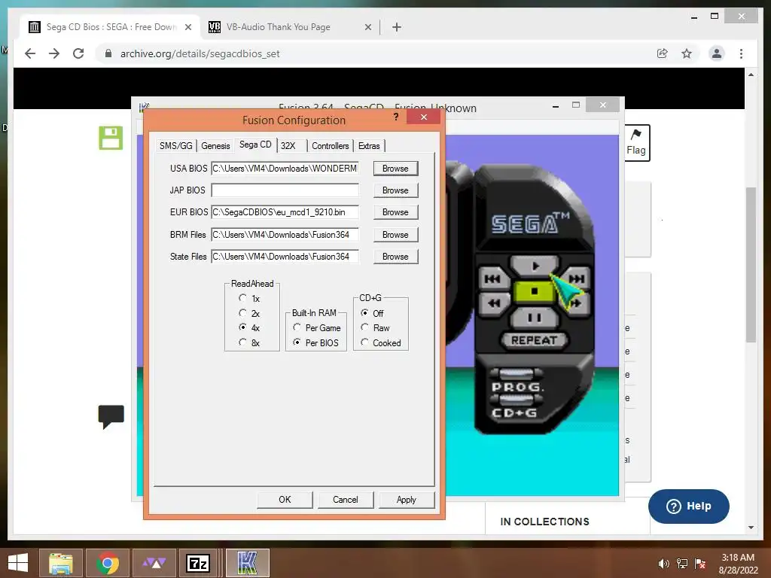Click the BRM Files path field

click(x=285, y=235)
